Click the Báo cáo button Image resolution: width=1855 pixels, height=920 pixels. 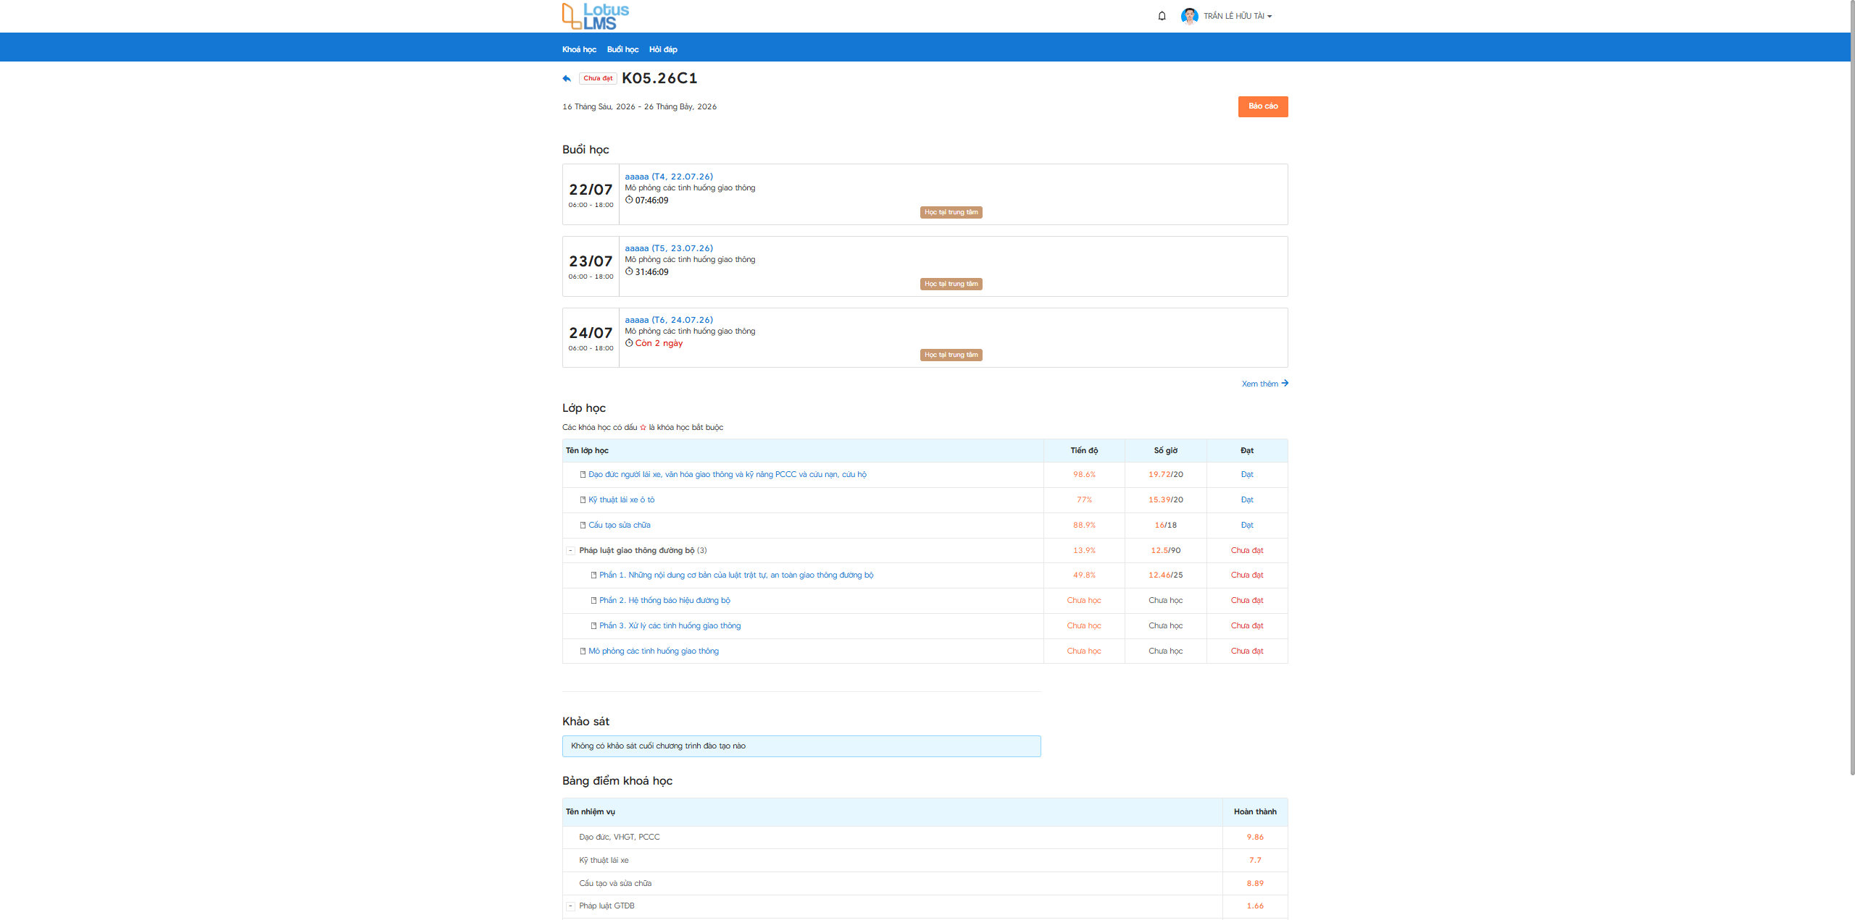(1263, 106)
